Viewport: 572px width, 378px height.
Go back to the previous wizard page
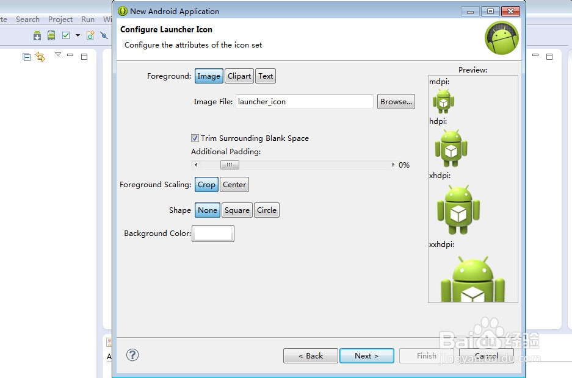click(x=311, y=356)
